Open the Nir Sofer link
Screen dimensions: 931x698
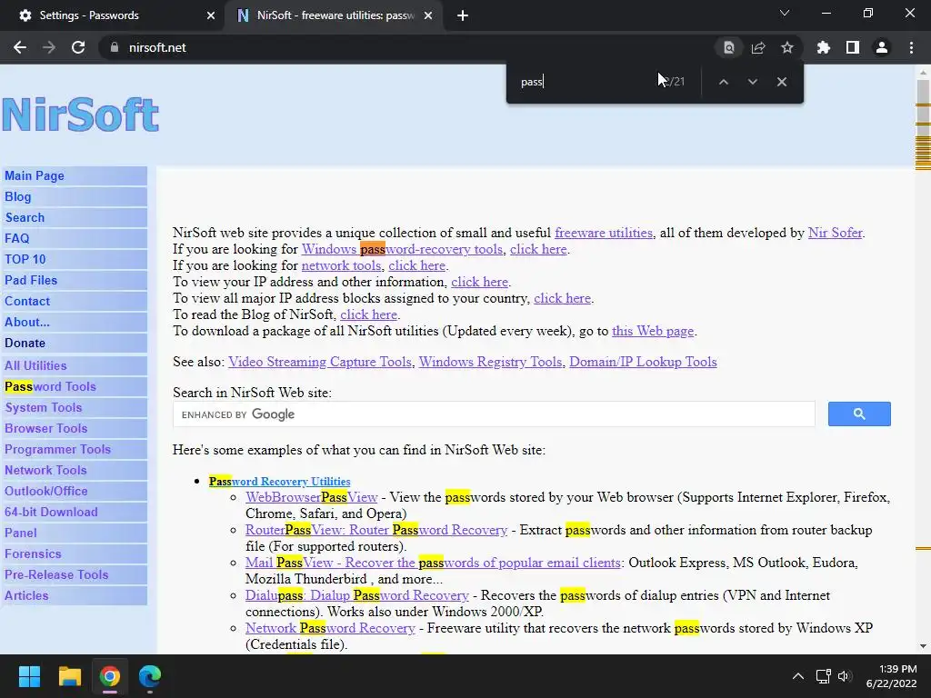coord(835,233)
